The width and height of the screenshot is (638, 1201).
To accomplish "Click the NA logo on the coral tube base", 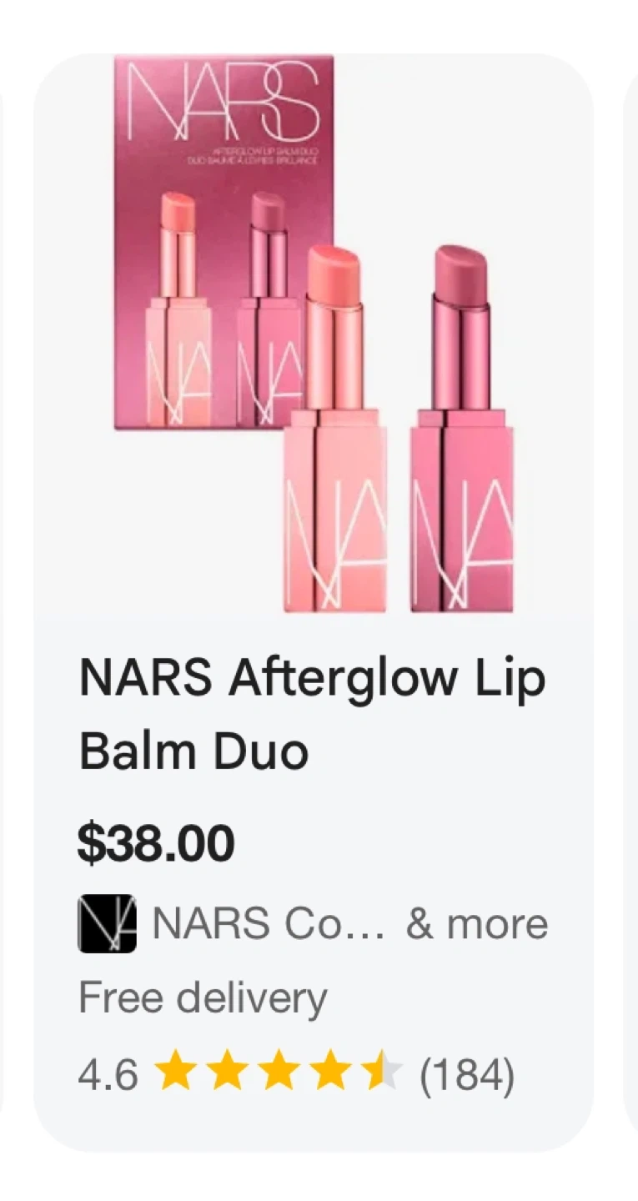I will tap(335, 542).
